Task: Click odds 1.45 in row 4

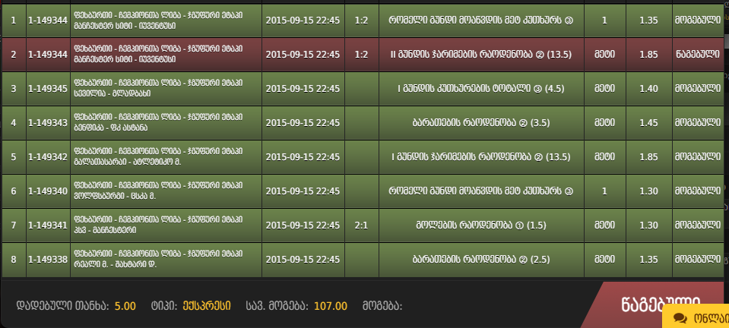Action: (x=648, y=123)
